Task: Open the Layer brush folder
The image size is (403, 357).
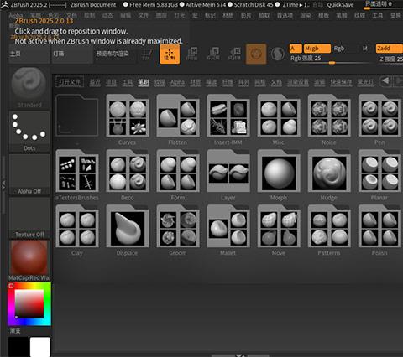Action: pyautogui.click(x=228, y=171)
